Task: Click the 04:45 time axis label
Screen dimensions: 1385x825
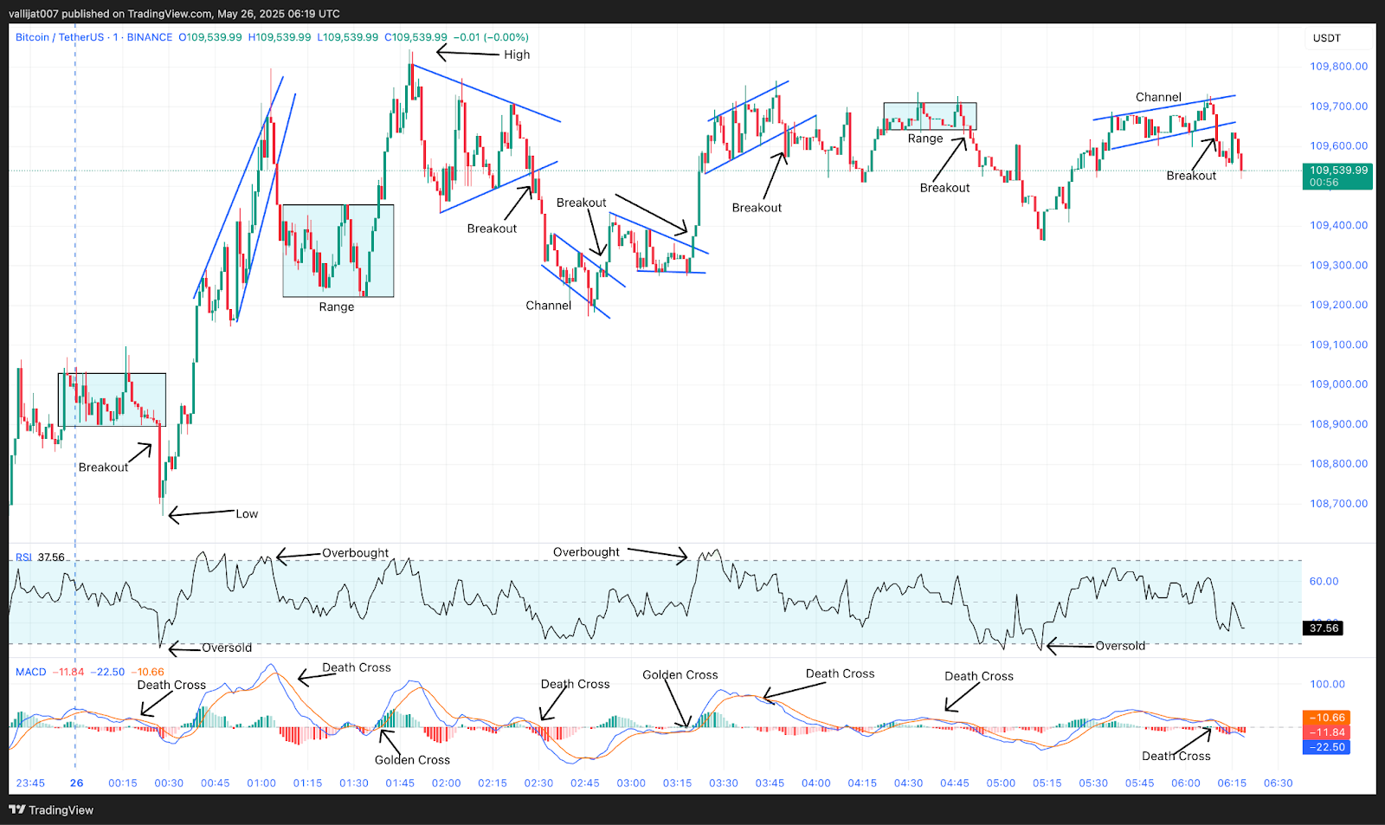Action: tap(955, 783)
